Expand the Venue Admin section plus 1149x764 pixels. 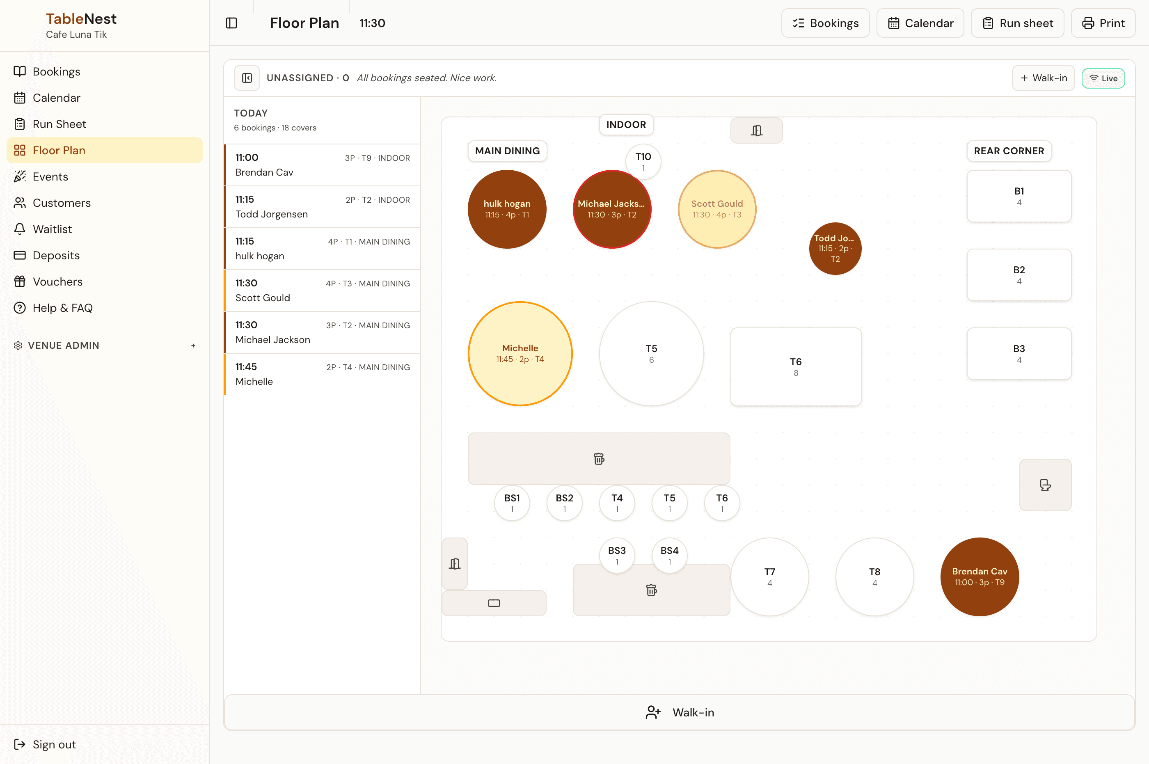[193, 345]
